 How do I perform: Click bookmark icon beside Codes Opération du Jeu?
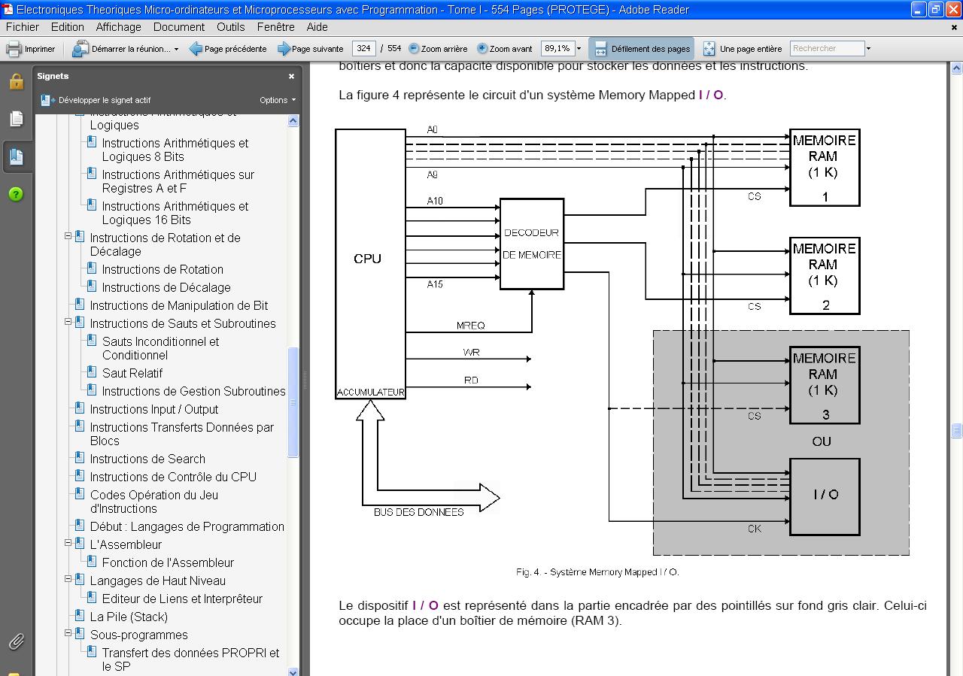(80, 494)
